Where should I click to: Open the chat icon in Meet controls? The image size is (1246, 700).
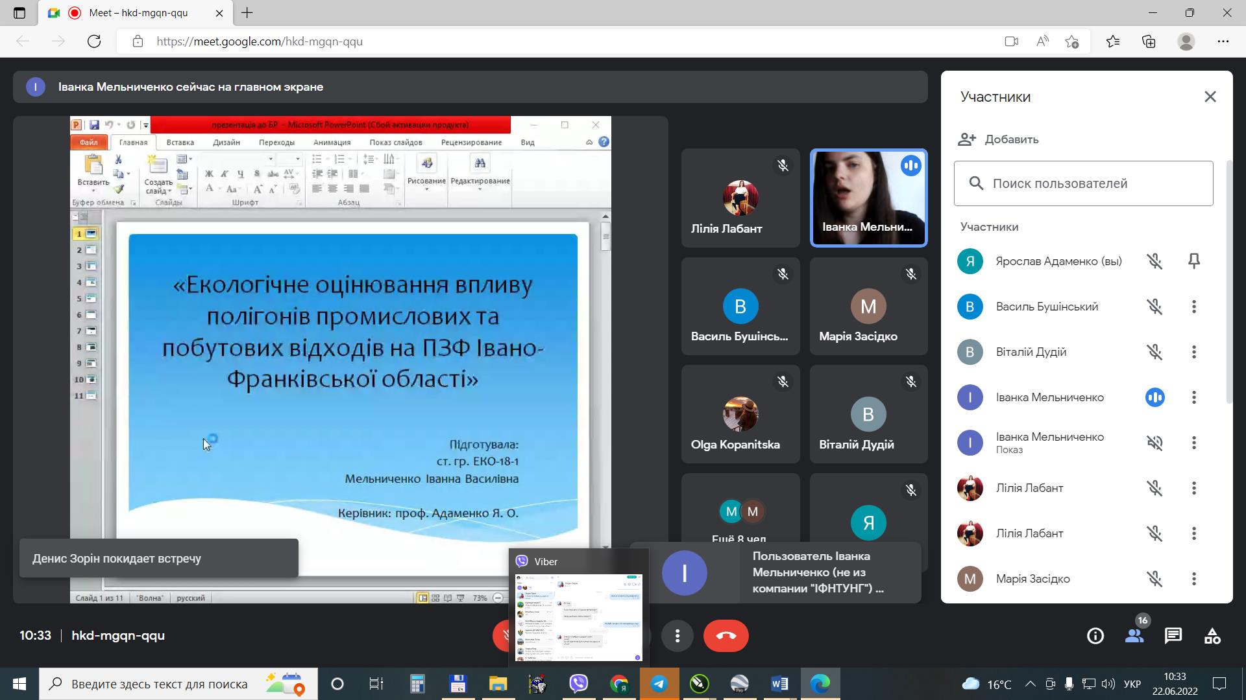click(1173, 636)
